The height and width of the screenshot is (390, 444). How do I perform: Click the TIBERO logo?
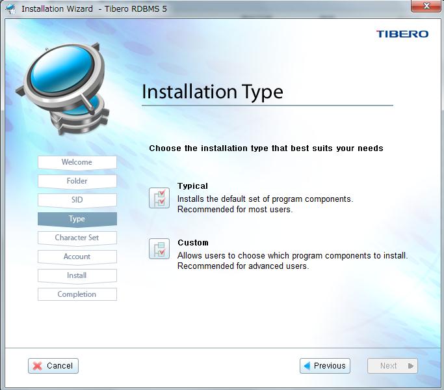(x=402, y=34)
